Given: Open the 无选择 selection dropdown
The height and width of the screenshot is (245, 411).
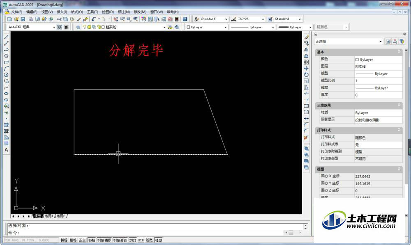Looking at the screenshot, I should 381,41.
